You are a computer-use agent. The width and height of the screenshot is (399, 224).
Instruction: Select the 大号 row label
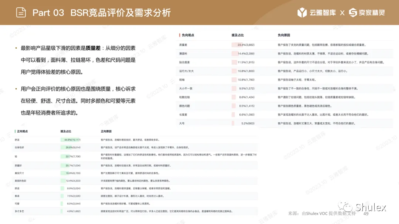(182, 123)
